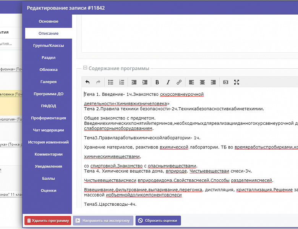Toggle bold formatting
Viewport: 298px width, 229px height.
[157, 82]
